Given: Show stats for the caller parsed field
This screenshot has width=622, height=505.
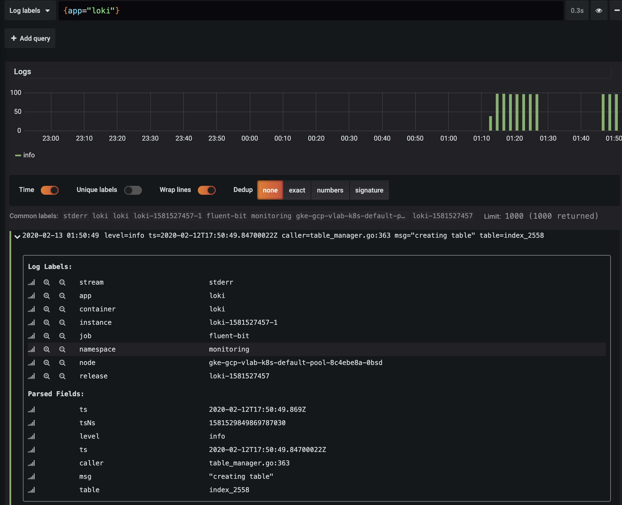Looking at the screenshot, I should coord(32,463).
